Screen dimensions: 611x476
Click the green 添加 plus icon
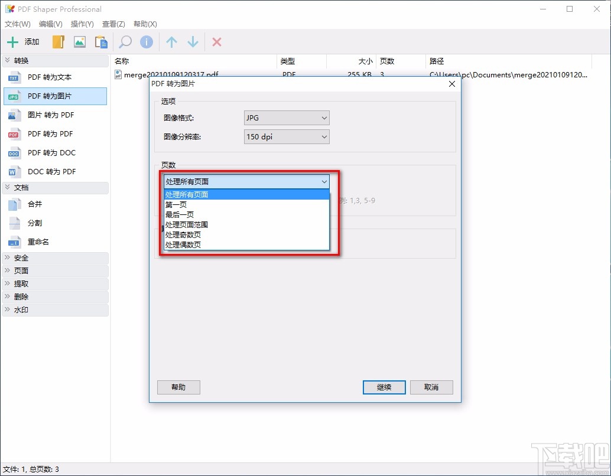click(x=12, y=42)
